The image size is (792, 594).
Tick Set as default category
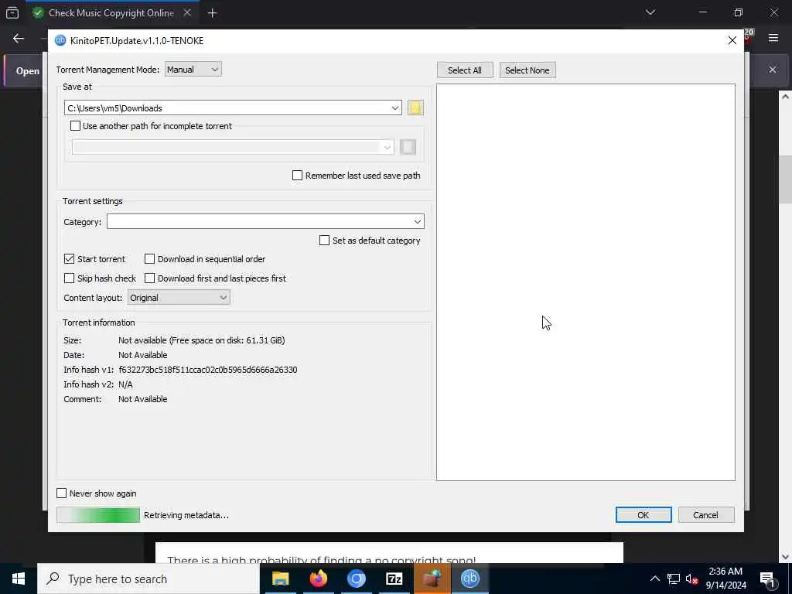click(x=324, y=241)
